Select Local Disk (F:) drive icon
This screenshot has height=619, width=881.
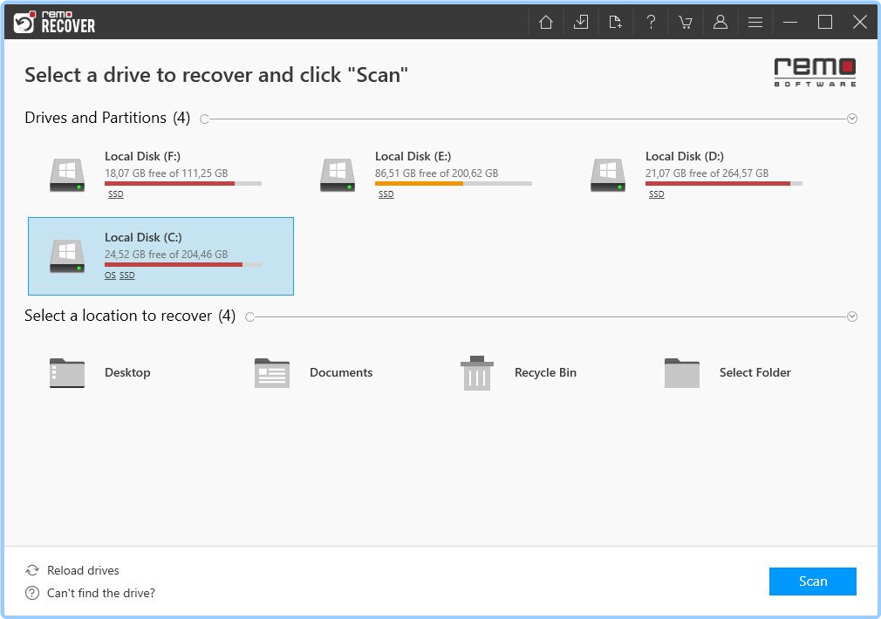coord(67,175)
